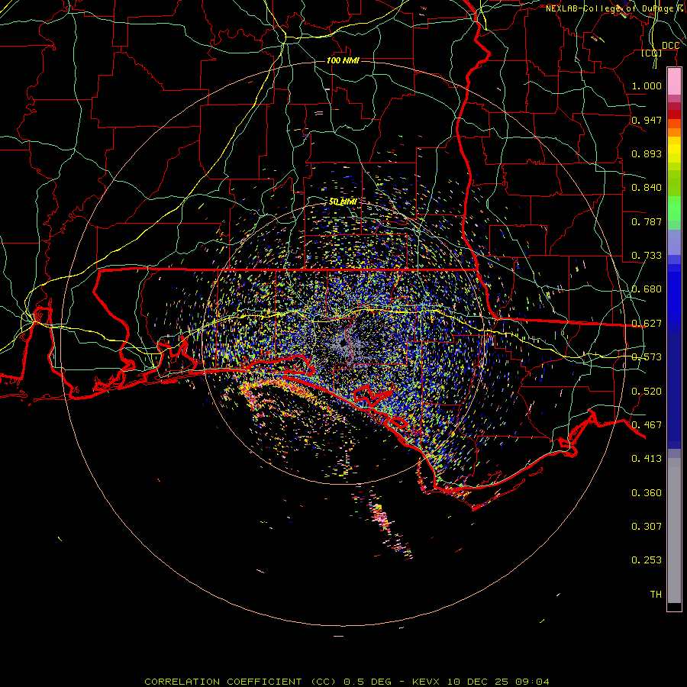This screenshot has width=687, height=687.
Task: Click the 0.680 scale value
Action: pos(647,289)
